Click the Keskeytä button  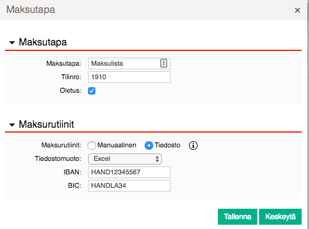click(280, 217)
